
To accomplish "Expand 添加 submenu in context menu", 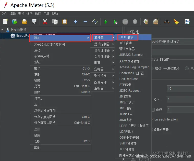I will tap(60, 38).
